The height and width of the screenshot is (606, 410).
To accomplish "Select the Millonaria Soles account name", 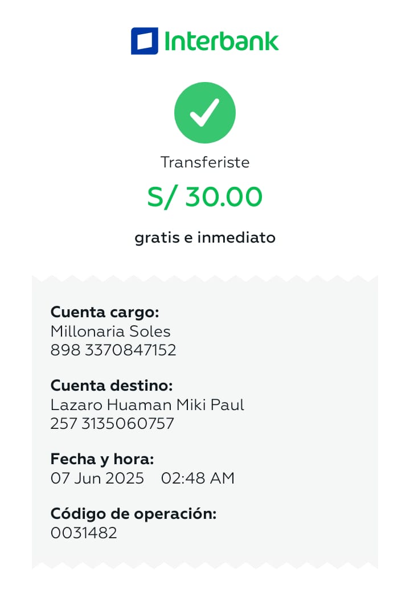I will pyautogui.click(x=110, y=331).
